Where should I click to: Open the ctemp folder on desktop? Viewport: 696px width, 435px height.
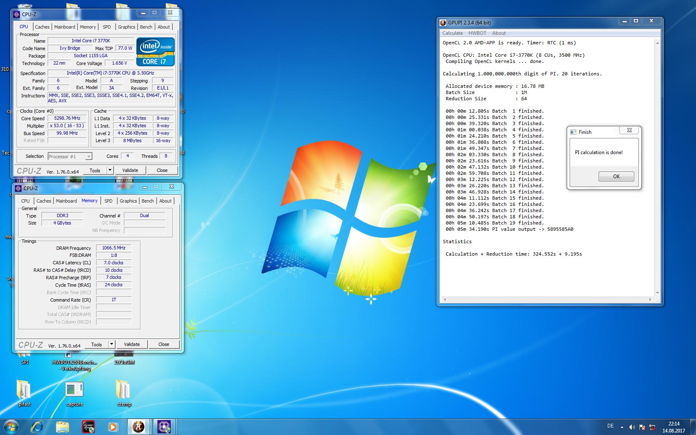(x=123, y=393)
